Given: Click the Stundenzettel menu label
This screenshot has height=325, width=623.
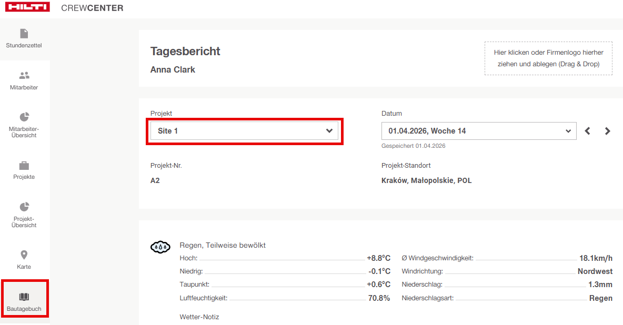Looking at the screenshot, I should [x=24, y=45].
